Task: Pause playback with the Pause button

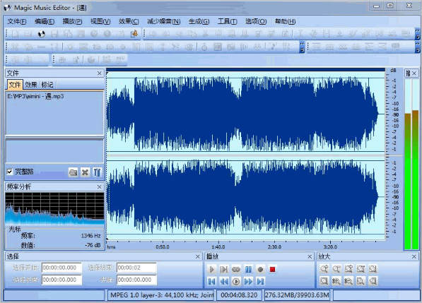Action: point(248,269)
